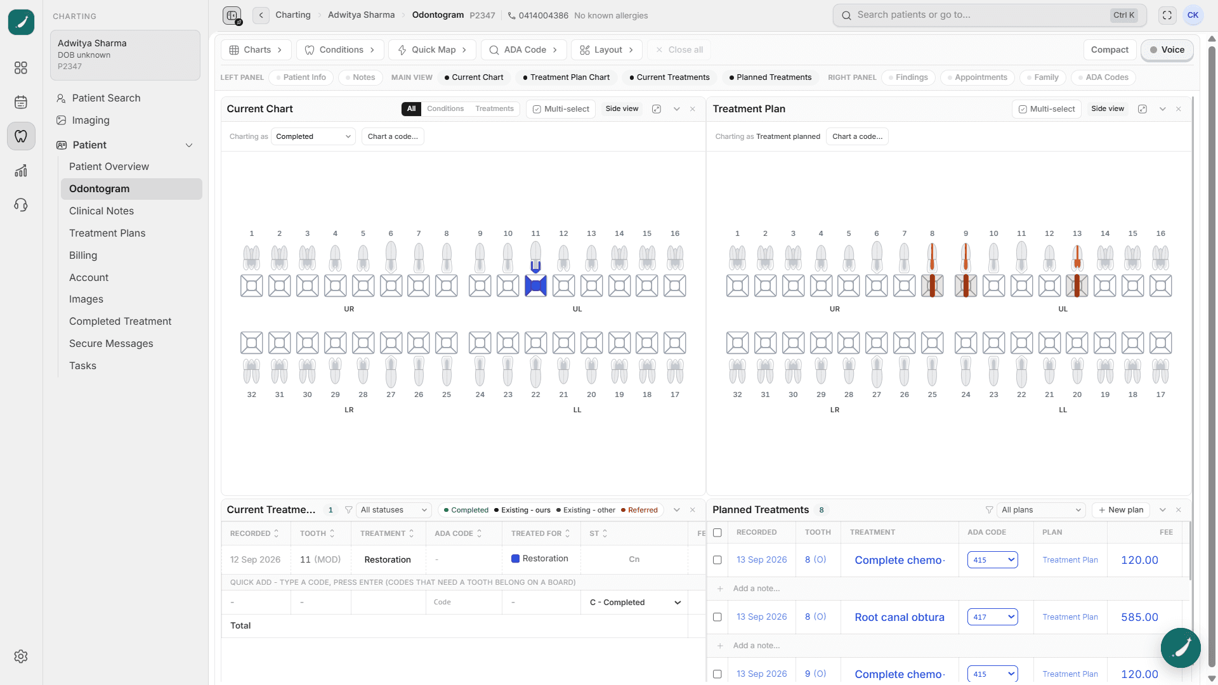
Task: Select tooth 13 surface box in Treatment Plan
Action: 1077,286
